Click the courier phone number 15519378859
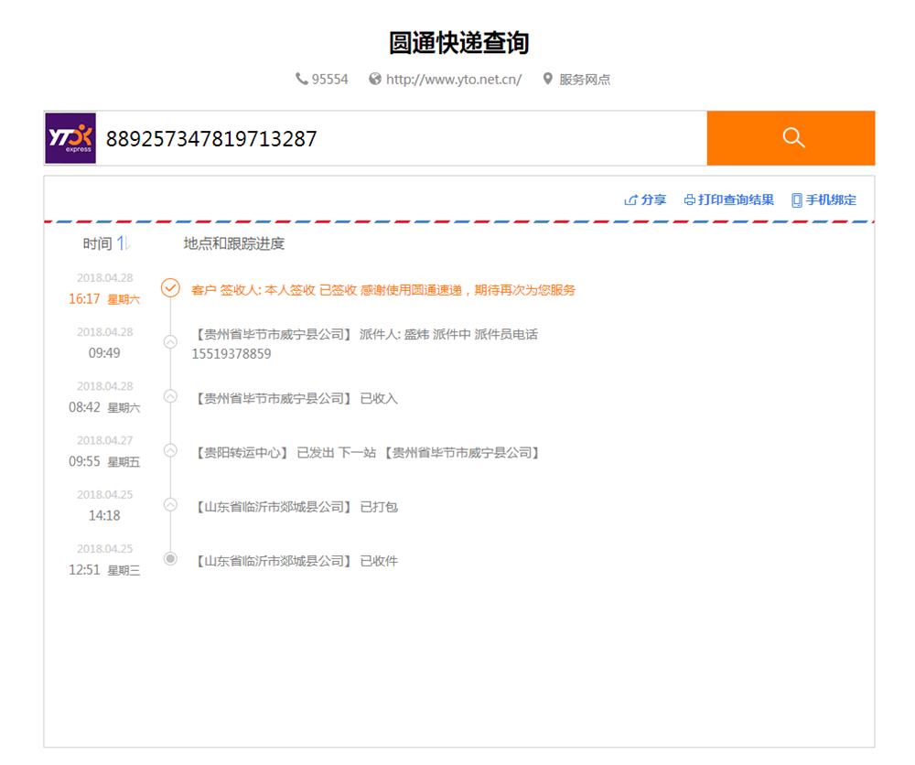Viewport: 915px width, 765px height. coord(231,353)
